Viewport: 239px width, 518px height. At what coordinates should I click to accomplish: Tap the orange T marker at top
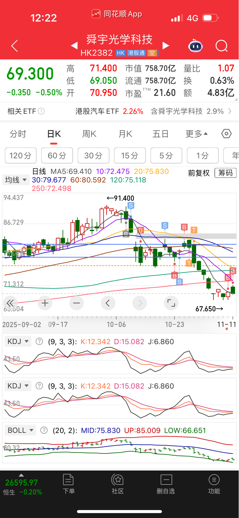pos(194,230)
